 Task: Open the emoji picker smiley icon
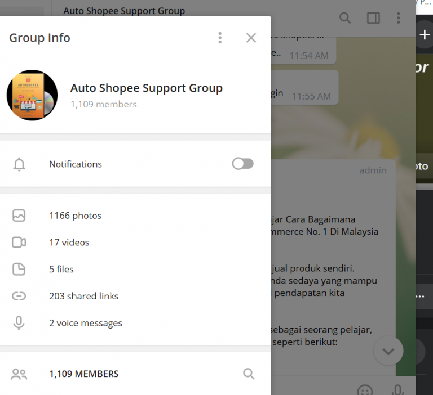[365, 390]
